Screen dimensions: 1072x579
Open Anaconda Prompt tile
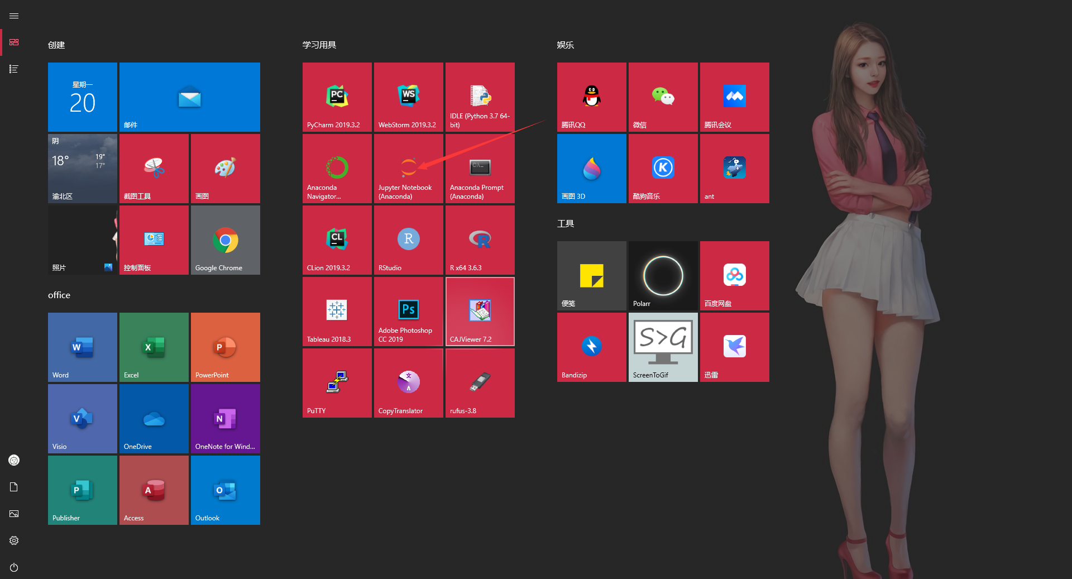pos(480,169)
